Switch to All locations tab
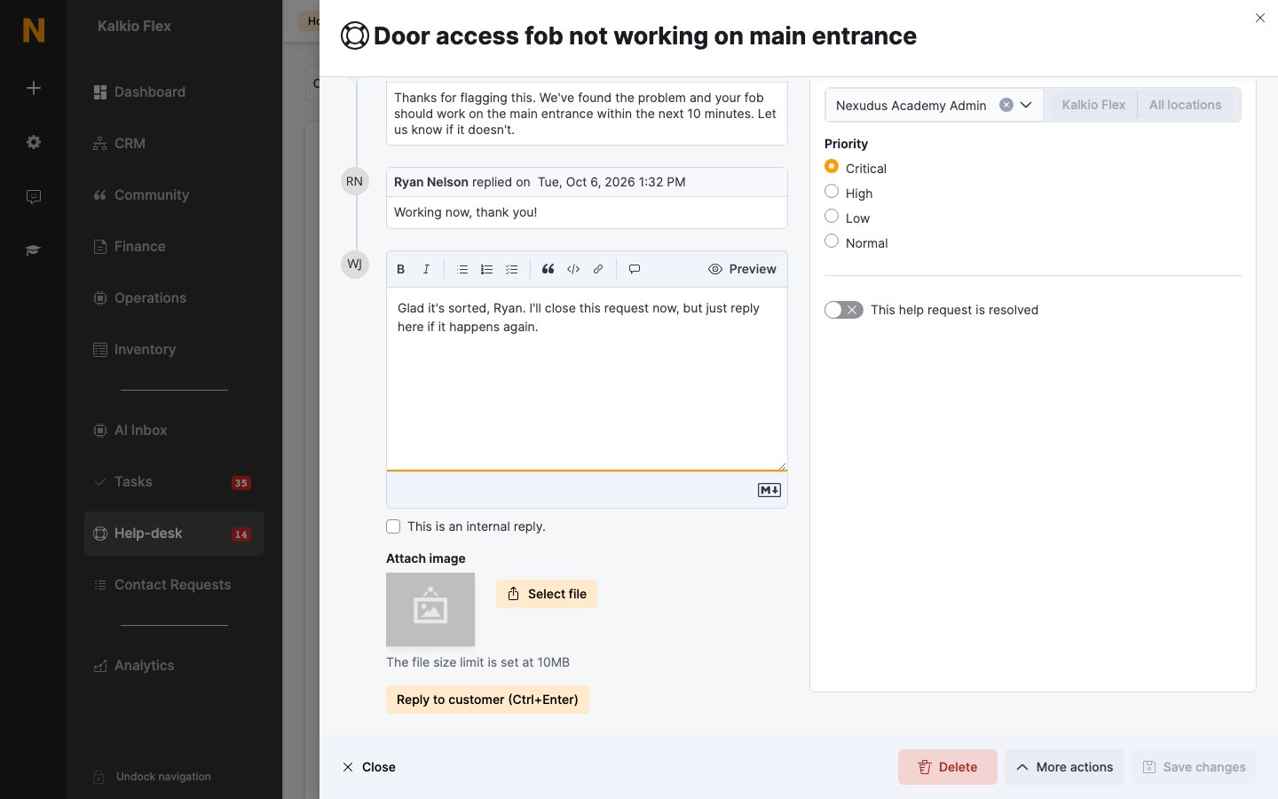1278x799 pixels. click(x=1186, y=105)
